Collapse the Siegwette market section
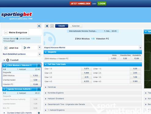151x114 pixels. point(46,52)
